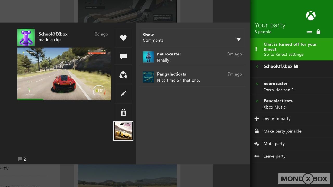Open the comment speech bubble icon
This screenshot has width=333, height=187.
click(123, 56)
